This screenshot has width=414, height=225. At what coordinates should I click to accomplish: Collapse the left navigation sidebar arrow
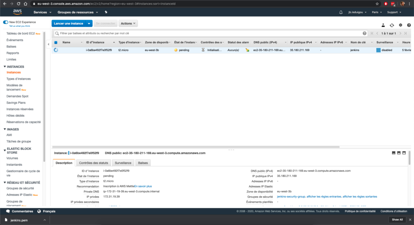click(x=48, y=44)
